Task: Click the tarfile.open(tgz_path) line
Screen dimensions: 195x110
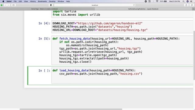Action: (88, 55)
